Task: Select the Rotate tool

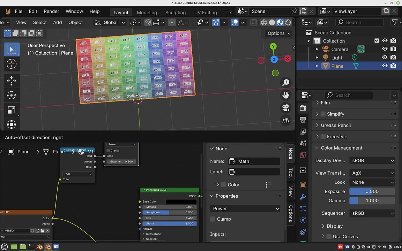Action: [x=12, y=95]
